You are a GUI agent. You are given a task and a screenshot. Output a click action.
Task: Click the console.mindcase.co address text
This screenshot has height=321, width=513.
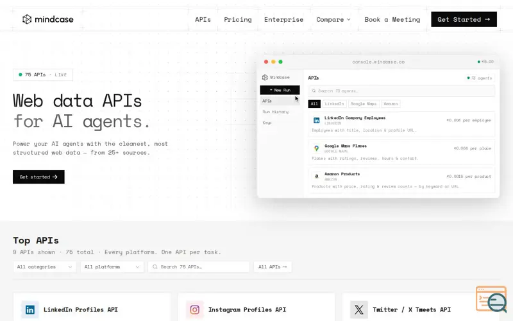coord(378,62)
